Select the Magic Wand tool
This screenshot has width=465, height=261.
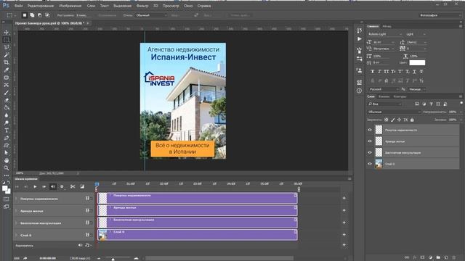7,55
